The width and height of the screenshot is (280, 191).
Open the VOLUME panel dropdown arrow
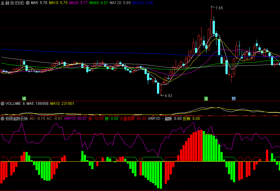2,104
